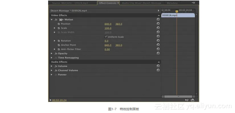Reset the Uniform Scale row
This screenshot has height=113, width=235.
point(158,36)
